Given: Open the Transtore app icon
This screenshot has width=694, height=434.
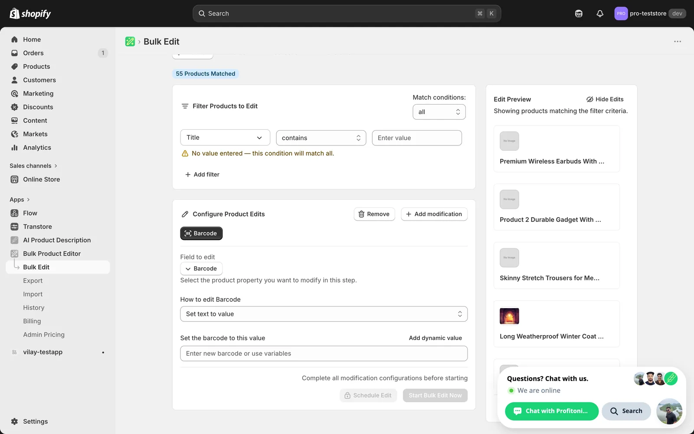Looking at the screenshot, I should click(x=14, y=227).
